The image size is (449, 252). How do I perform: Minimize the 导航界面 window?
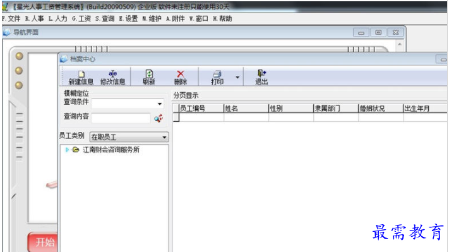(x=361, y=33)
